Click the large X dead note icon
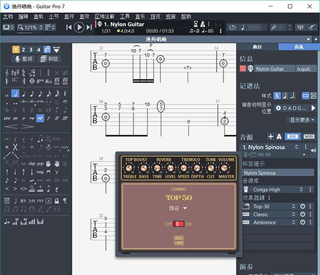Viewport: 320px width, 275px height. tap(15, 147)
